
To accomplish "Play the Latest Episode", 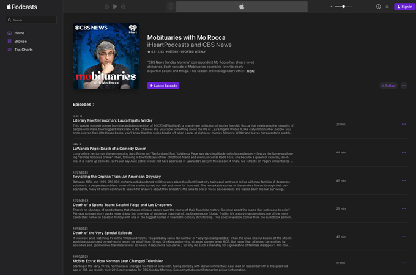I will pyautogui.click(x=163, y=86).
